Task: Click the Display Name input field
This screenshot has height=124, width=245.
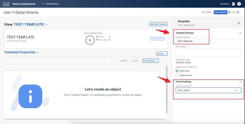Action: point(208,41)
